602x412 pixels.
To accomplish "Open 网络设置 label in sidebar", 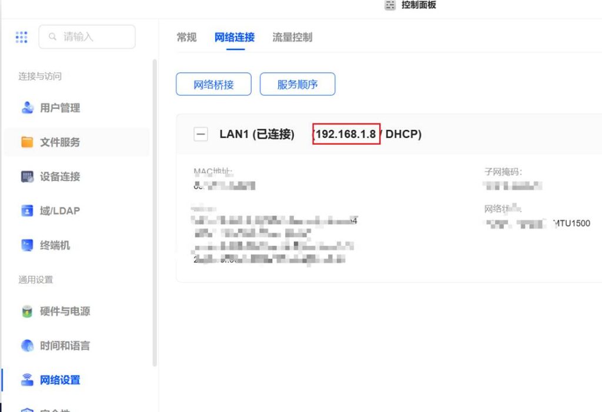I will pyautogui.click(x=60, y=380).
